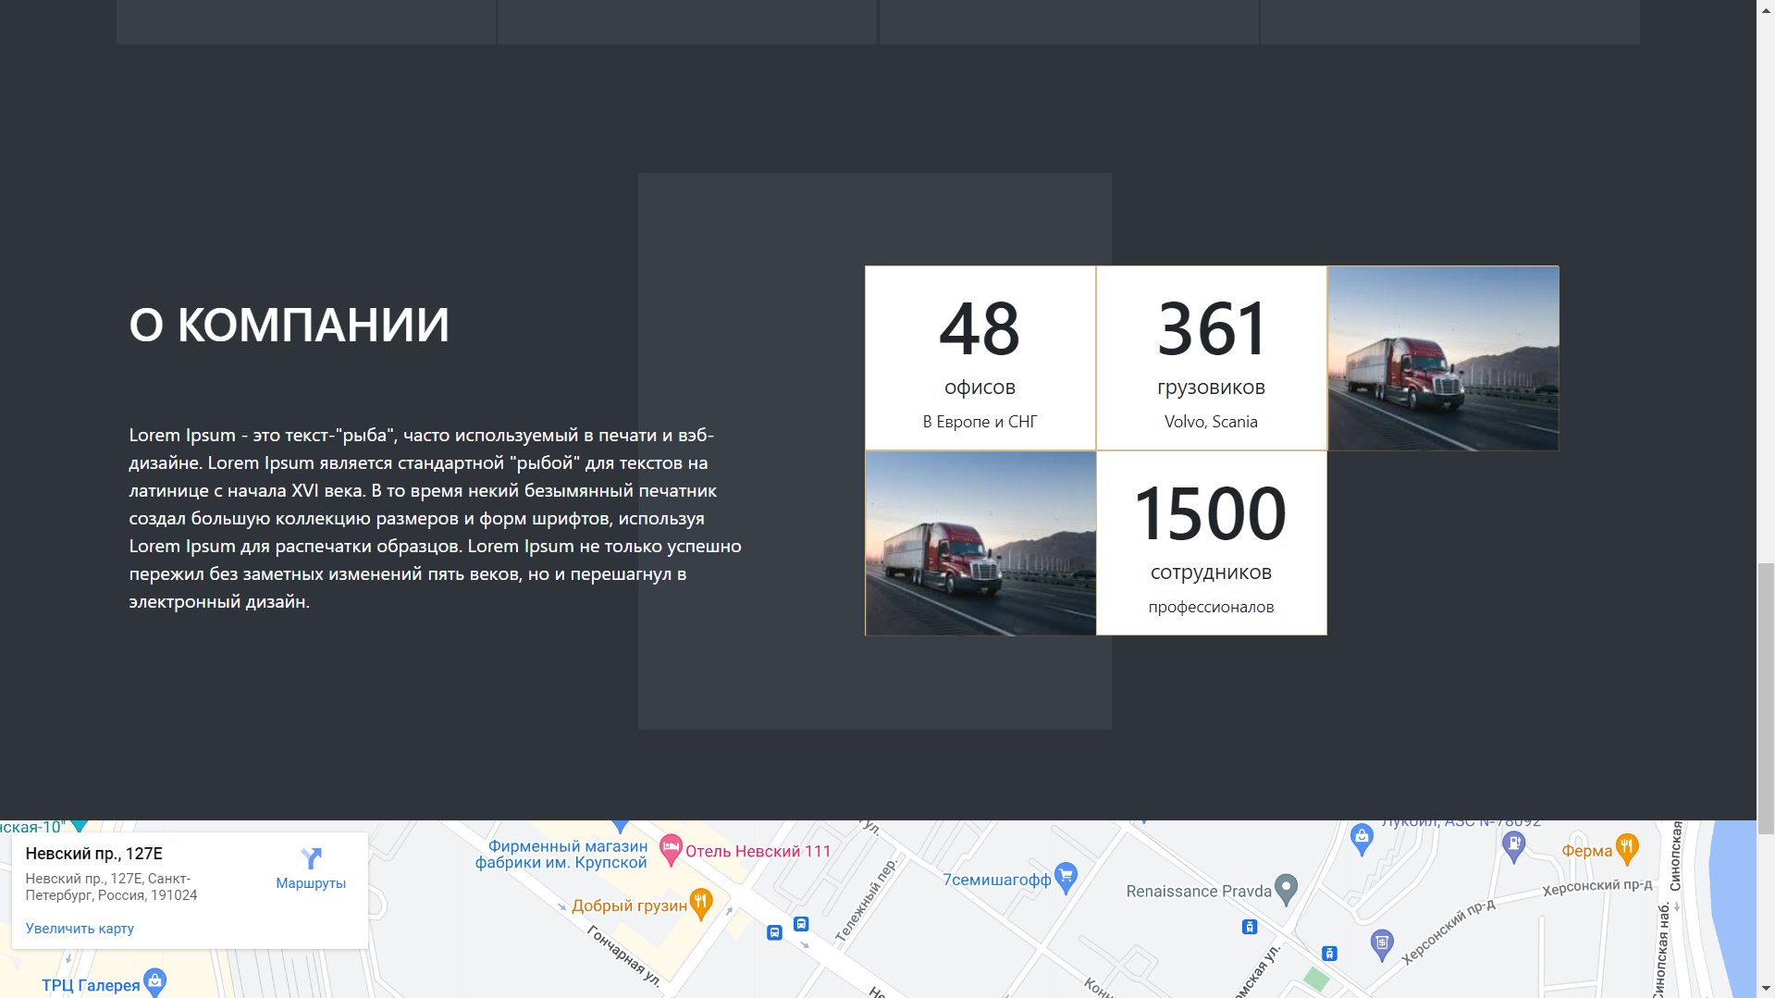Click the page vertical scrollbar thumb
1775x998 pixels.
1766,698
